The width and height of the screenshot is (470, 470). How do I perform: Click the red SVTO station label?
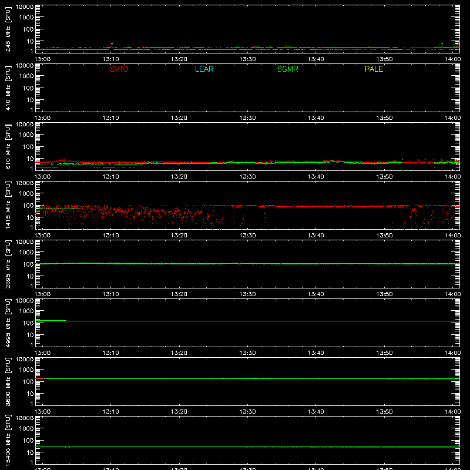[x=119, y=69]
